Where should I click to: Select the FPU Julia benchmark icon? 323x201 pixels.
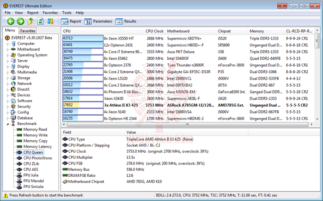pos(19,175)
